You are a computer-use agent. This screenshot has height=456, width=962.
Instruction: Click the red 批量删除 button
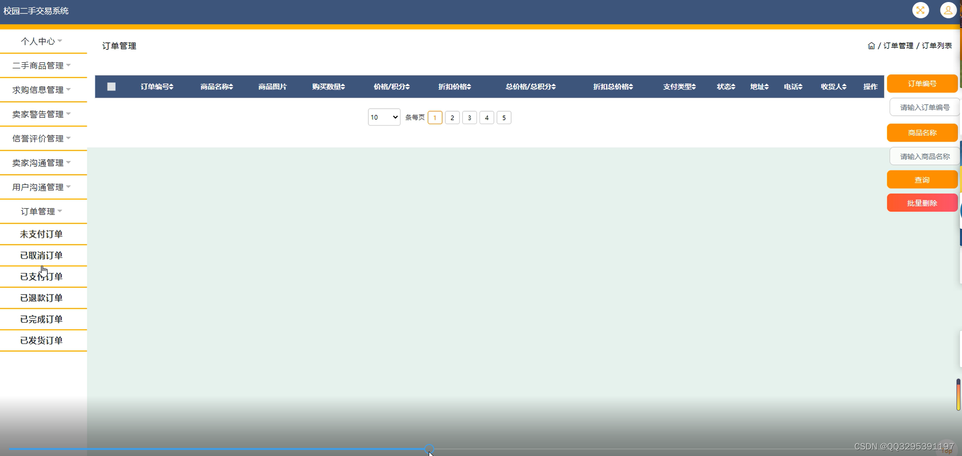pos(922,203)
